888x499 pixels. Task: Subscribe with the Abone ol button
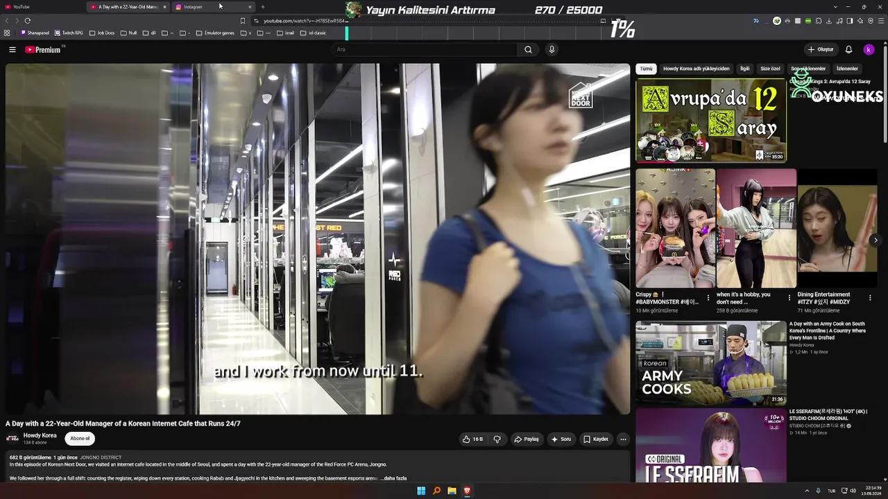click(x=80, y=438)
